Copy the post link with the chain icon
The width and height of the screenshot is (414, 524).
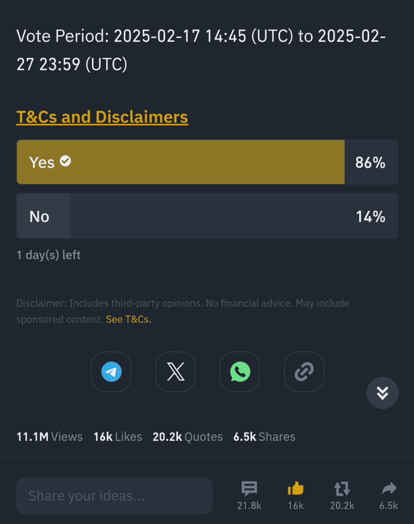[x=304, y=372]
